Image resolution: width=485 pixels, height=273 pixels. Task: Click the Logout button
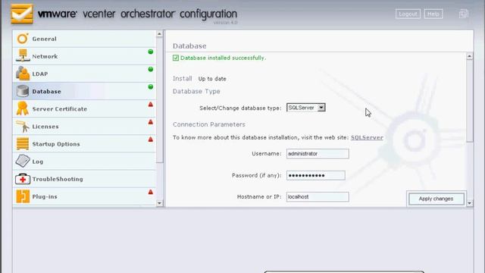pyautogui.click(x=408, y=14)
